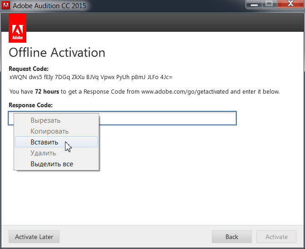Screen dimensions: 305x249
Task: Click the red Adobe logo
Action: click(x=18, y=28)
